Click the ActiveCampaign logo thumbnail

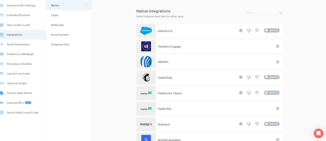[x=146, y=137]
